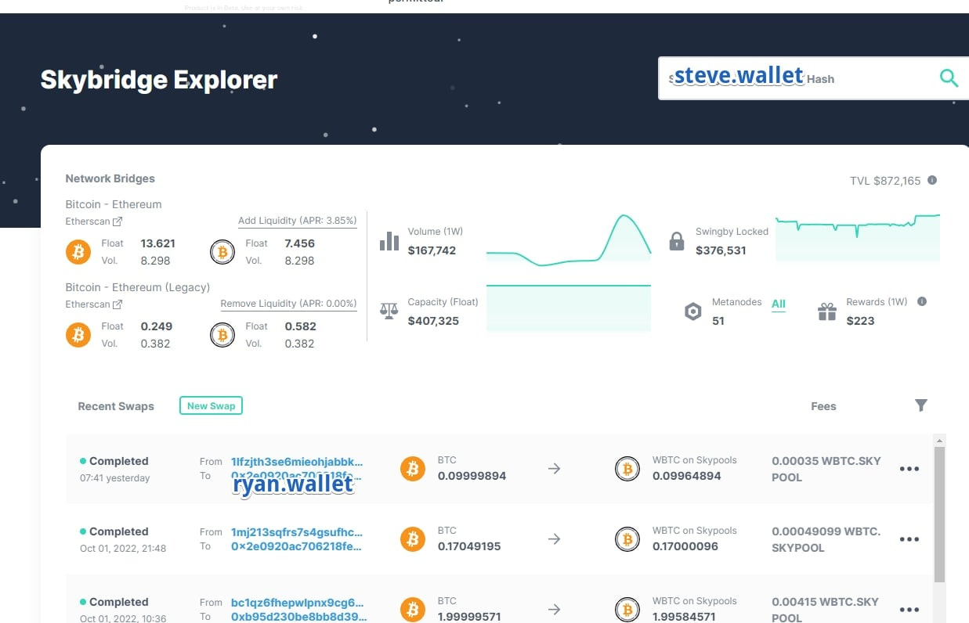Open the recipient address 0x2e0920ac706218fe...
This screenshot has height=623, width=969.
pyautogui.click(x=297, y=546)
